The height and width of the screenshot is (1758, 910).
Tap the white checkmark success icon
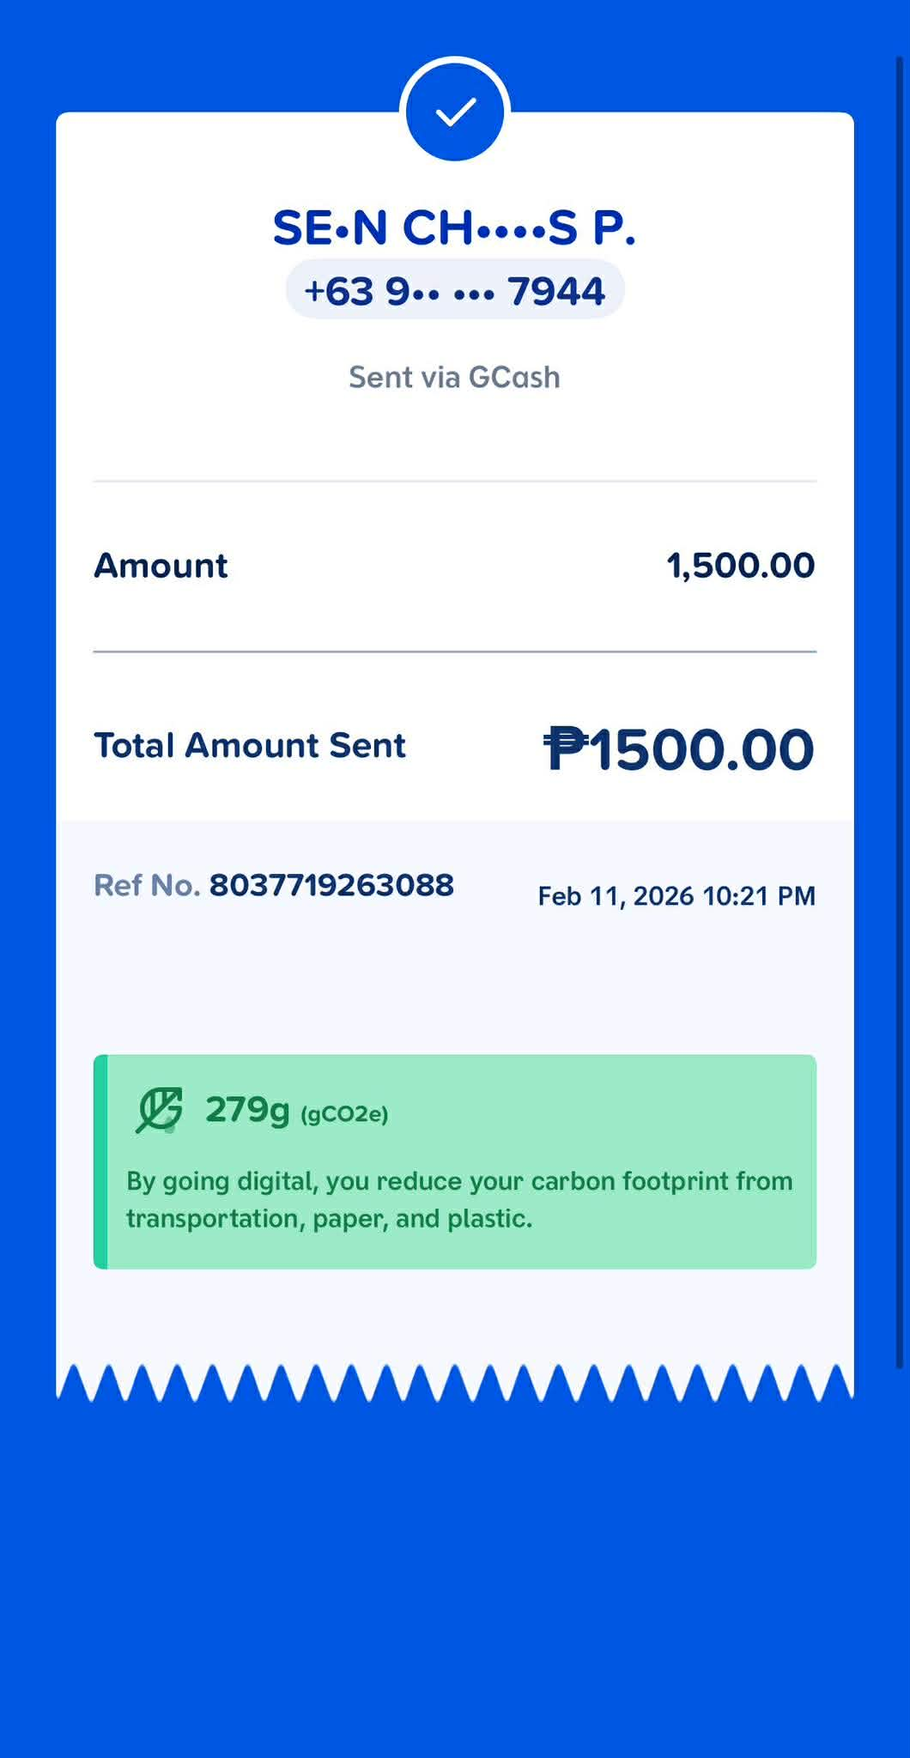coord(455,112)
